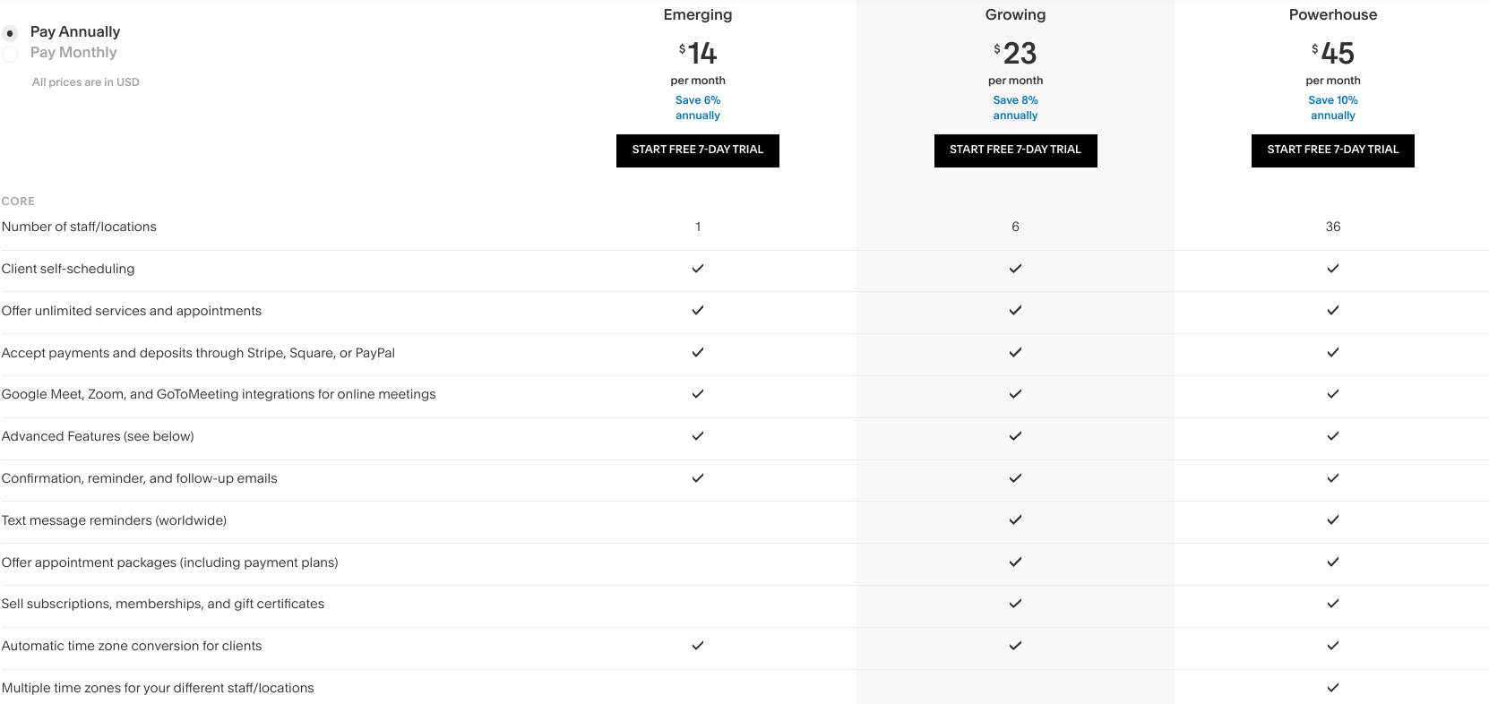The width and height of the screenshot is (1489, 704).
Task: Click the Growing plan heading
Action: (x=1015, y=14)
